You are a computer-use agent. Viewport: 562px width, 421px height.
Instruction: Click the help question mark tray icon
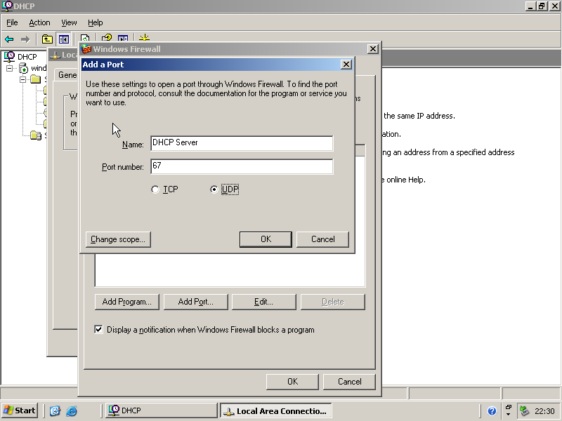[x=492, y=411]
